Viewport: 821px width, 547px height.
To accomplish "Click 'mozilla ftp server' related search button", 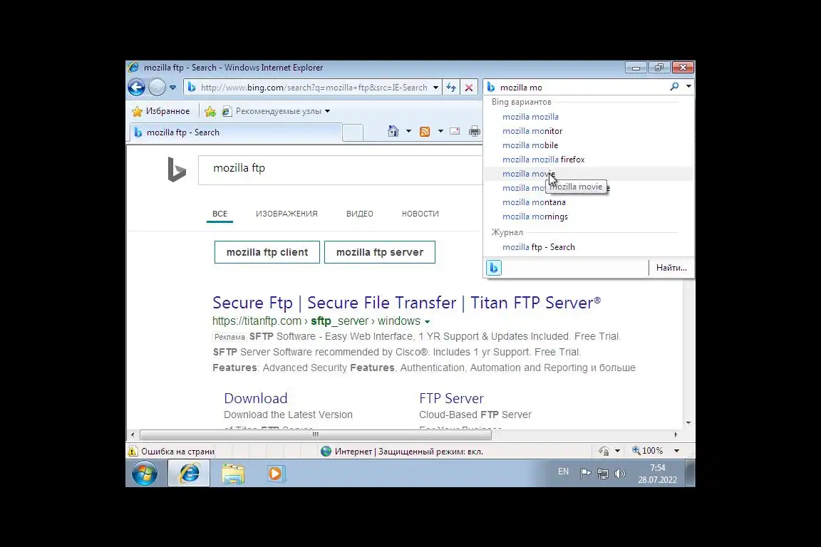I will (380, 252).
